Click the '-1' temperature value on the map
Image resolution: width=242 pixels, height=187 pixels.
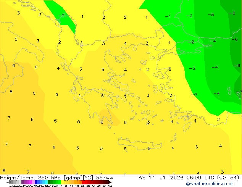tap(168, 16)
